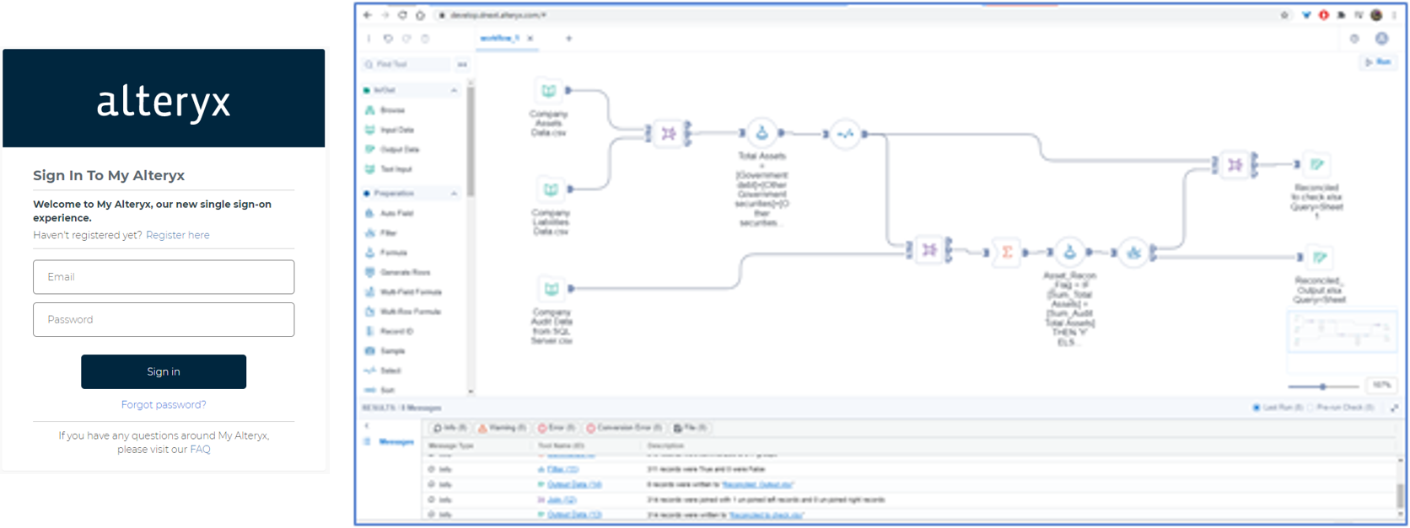Click the Forgot password? link
The width and height of the screenshot is (1410, 528).
click(x=164, y=405)
